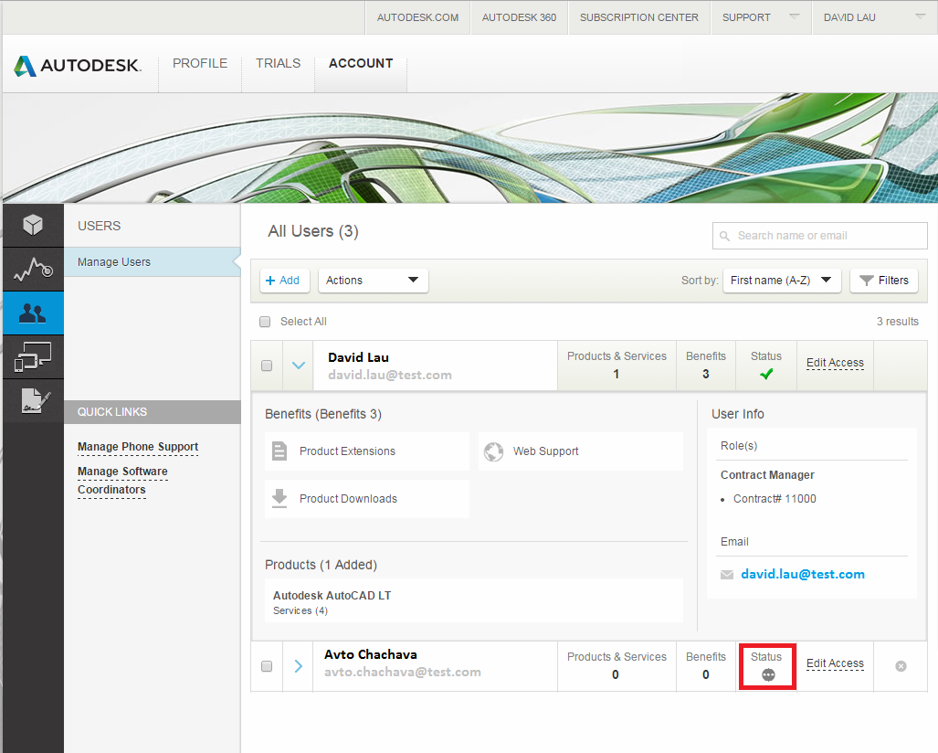The width and height of the screenshot is (938, 753).
Task: Click Edit Access for Avto Chachava
Action: [835, 663]
